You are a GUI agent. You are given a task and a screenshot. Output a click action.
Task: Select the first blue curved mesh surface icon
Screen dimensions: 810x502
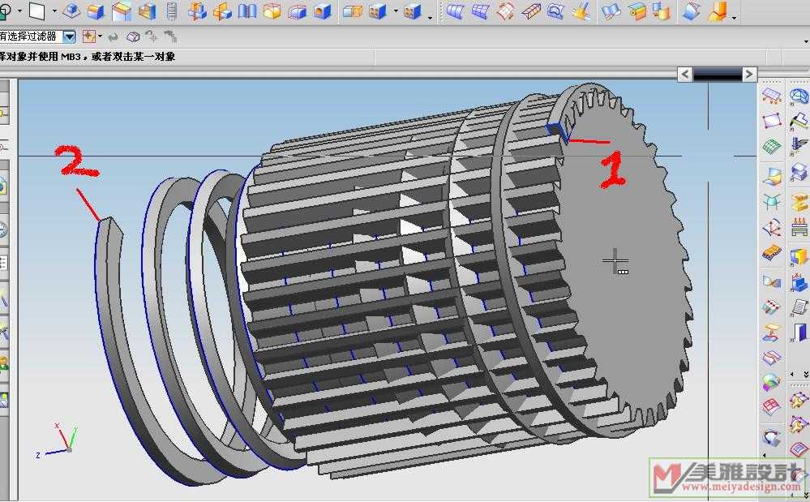[456, 11]
